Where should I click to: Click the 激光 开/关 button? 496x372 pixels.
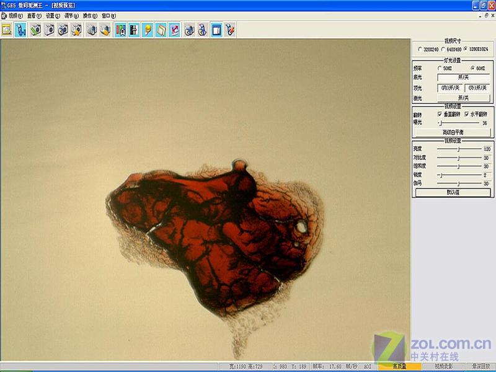point(463,98)
